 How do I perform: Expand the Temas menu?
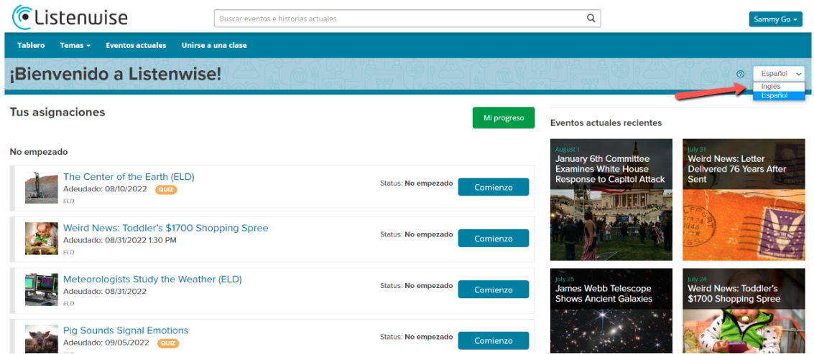tap(75, 46)
